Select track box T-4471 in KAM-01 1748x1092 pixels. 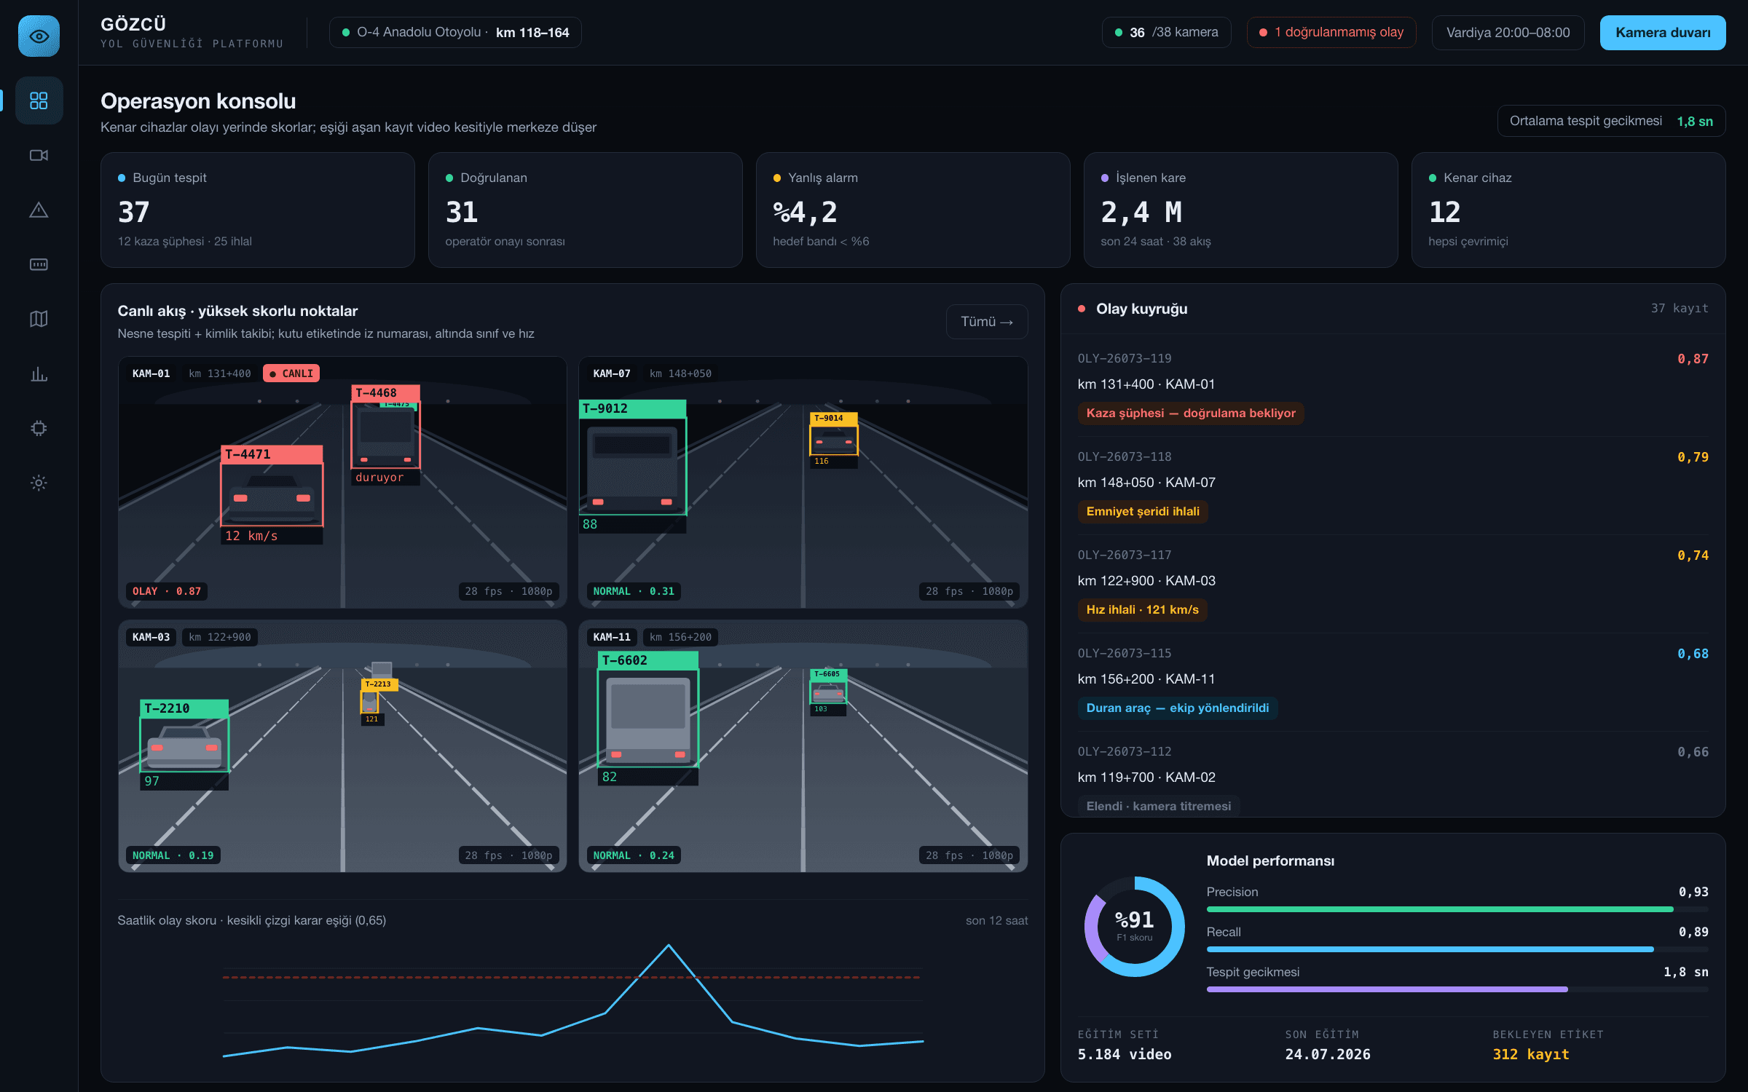tap(272, 494)
